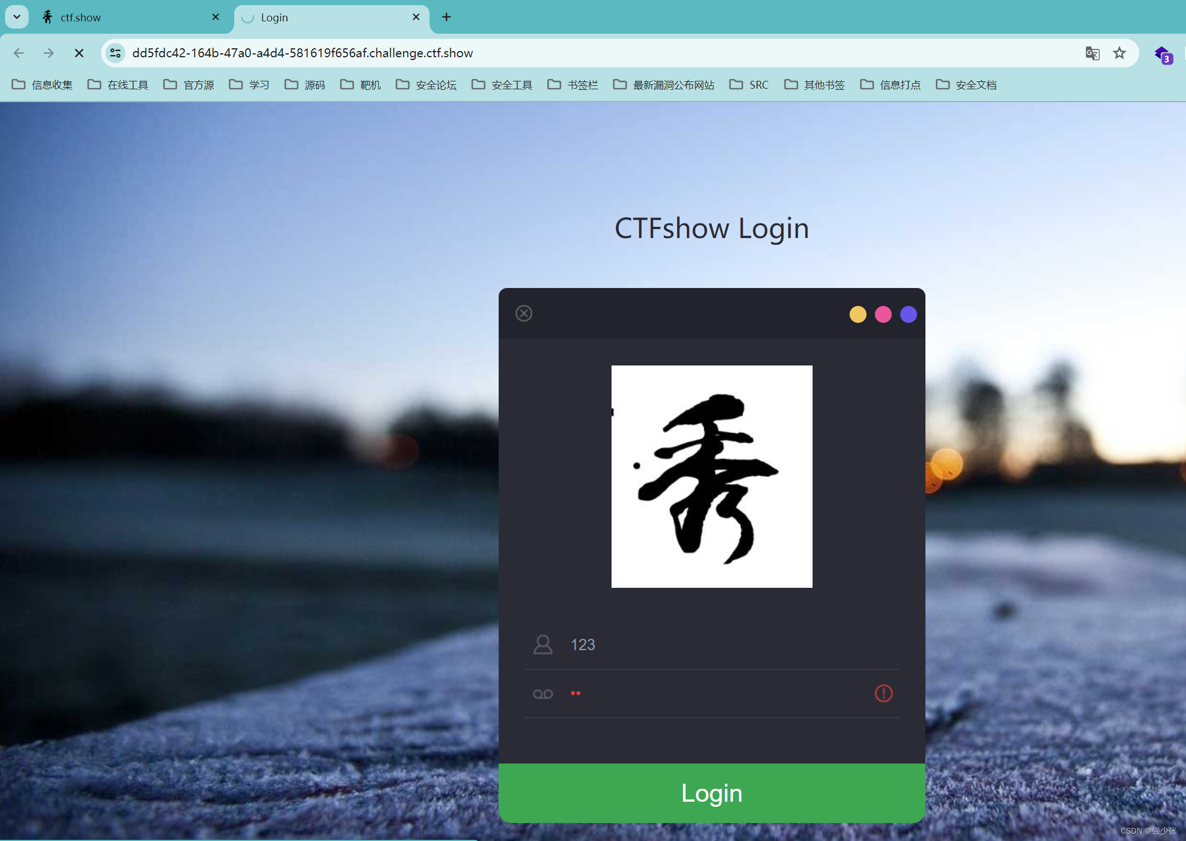This screenshot has height=841, width=1186.
Task: Open the 其他书签 bookmark folder
Action: coord(815,85)
